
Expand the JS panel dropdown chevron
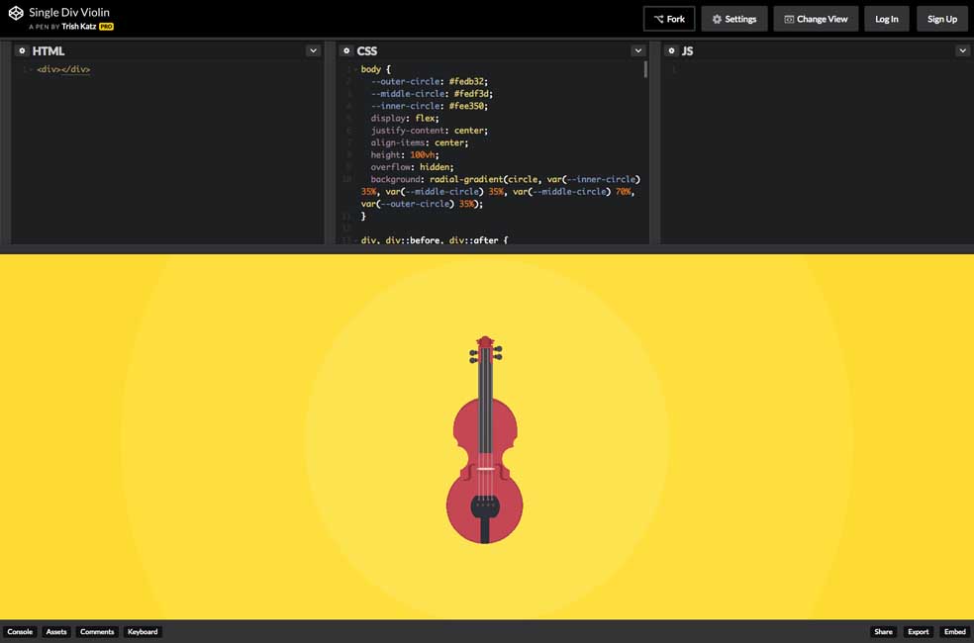click(x=962, y=50)
